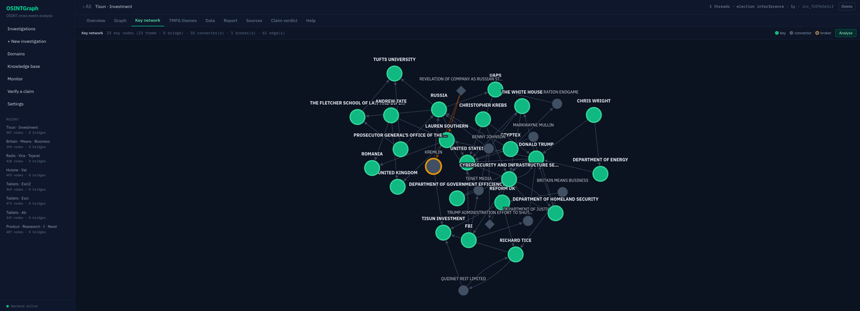This screenshot has width=860, height=311.
Task: Click the Chris Wright graph node
Action: pos(593,115)
